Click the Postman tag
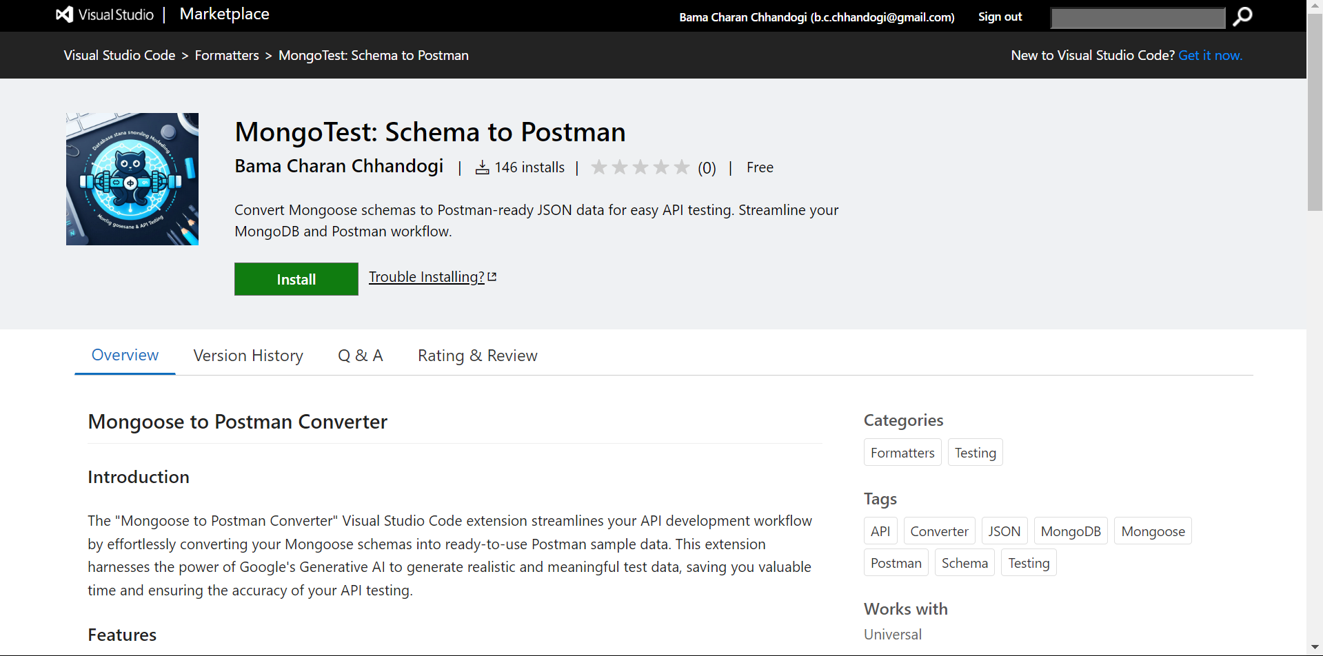The image size is (1323, 656). (896, 563)
